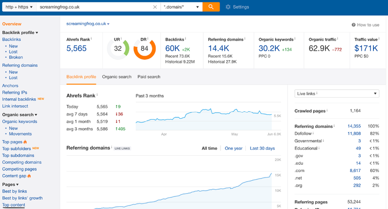This screenshot has height=209, width=388.
Task: Open the Organic keywords sidebar link
Action: [20, 121]
